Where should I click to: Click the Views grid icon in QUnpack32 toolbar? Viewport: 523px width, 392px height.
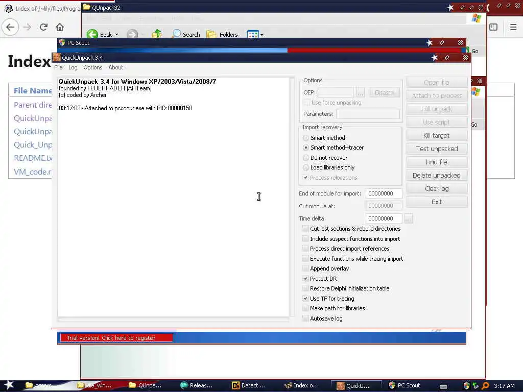click(253, 34)
